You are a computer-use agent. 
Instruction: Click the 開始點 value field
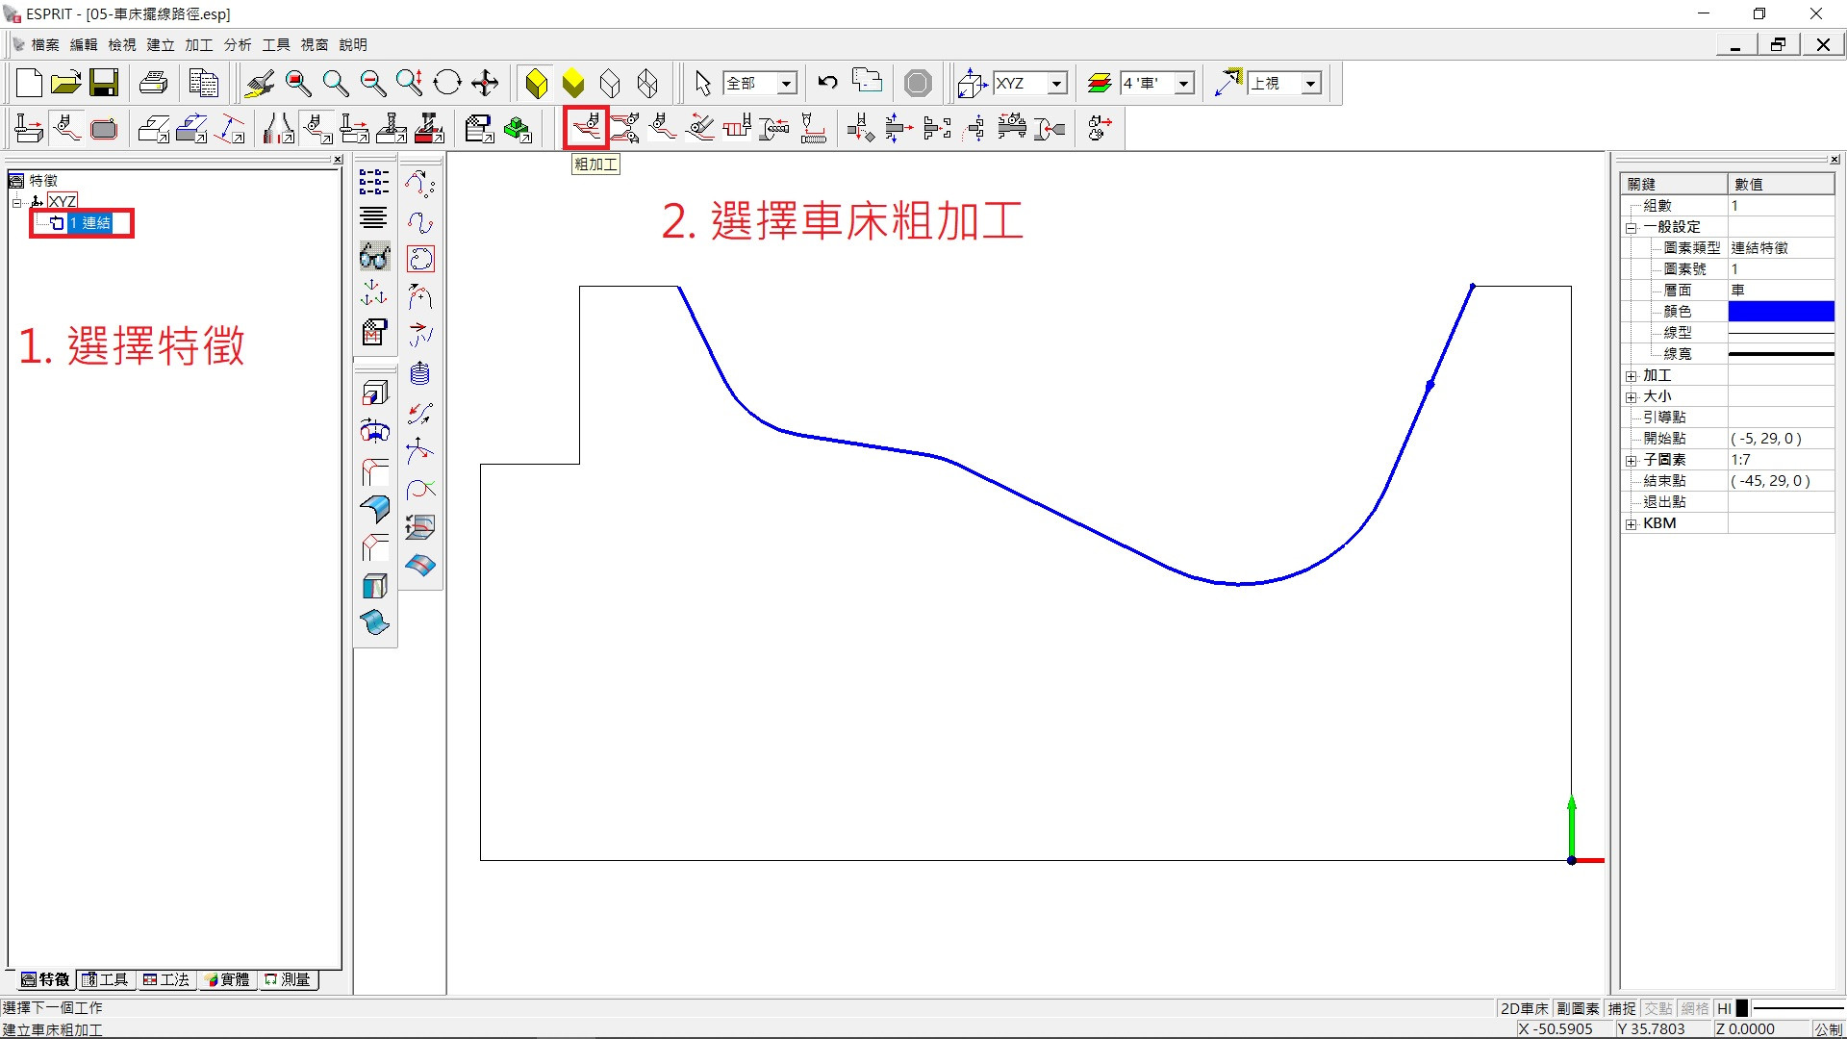tap(1780, 439)
